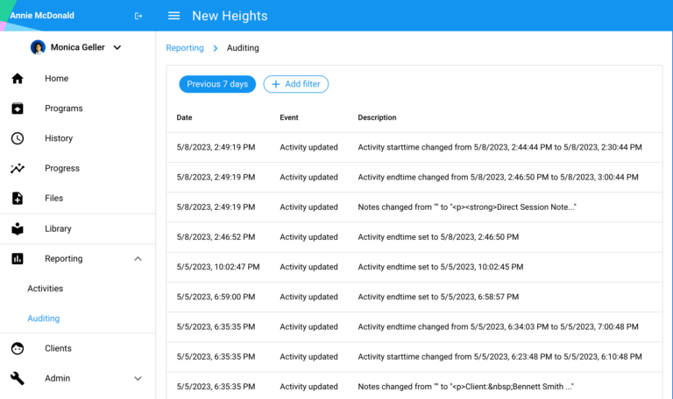Collapse the Reporting section chevron
The image size is (673, 399).
pyautogui.click(x=138, y=259)
